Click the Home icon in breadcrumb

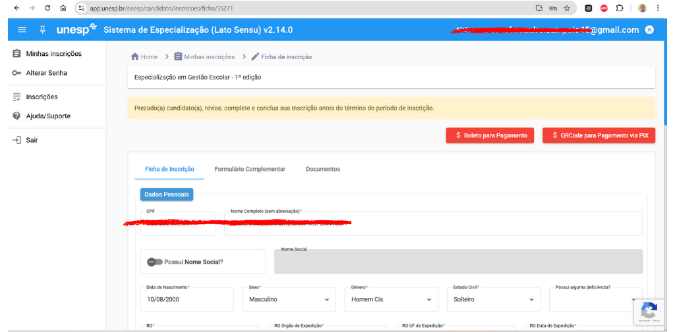135,57
